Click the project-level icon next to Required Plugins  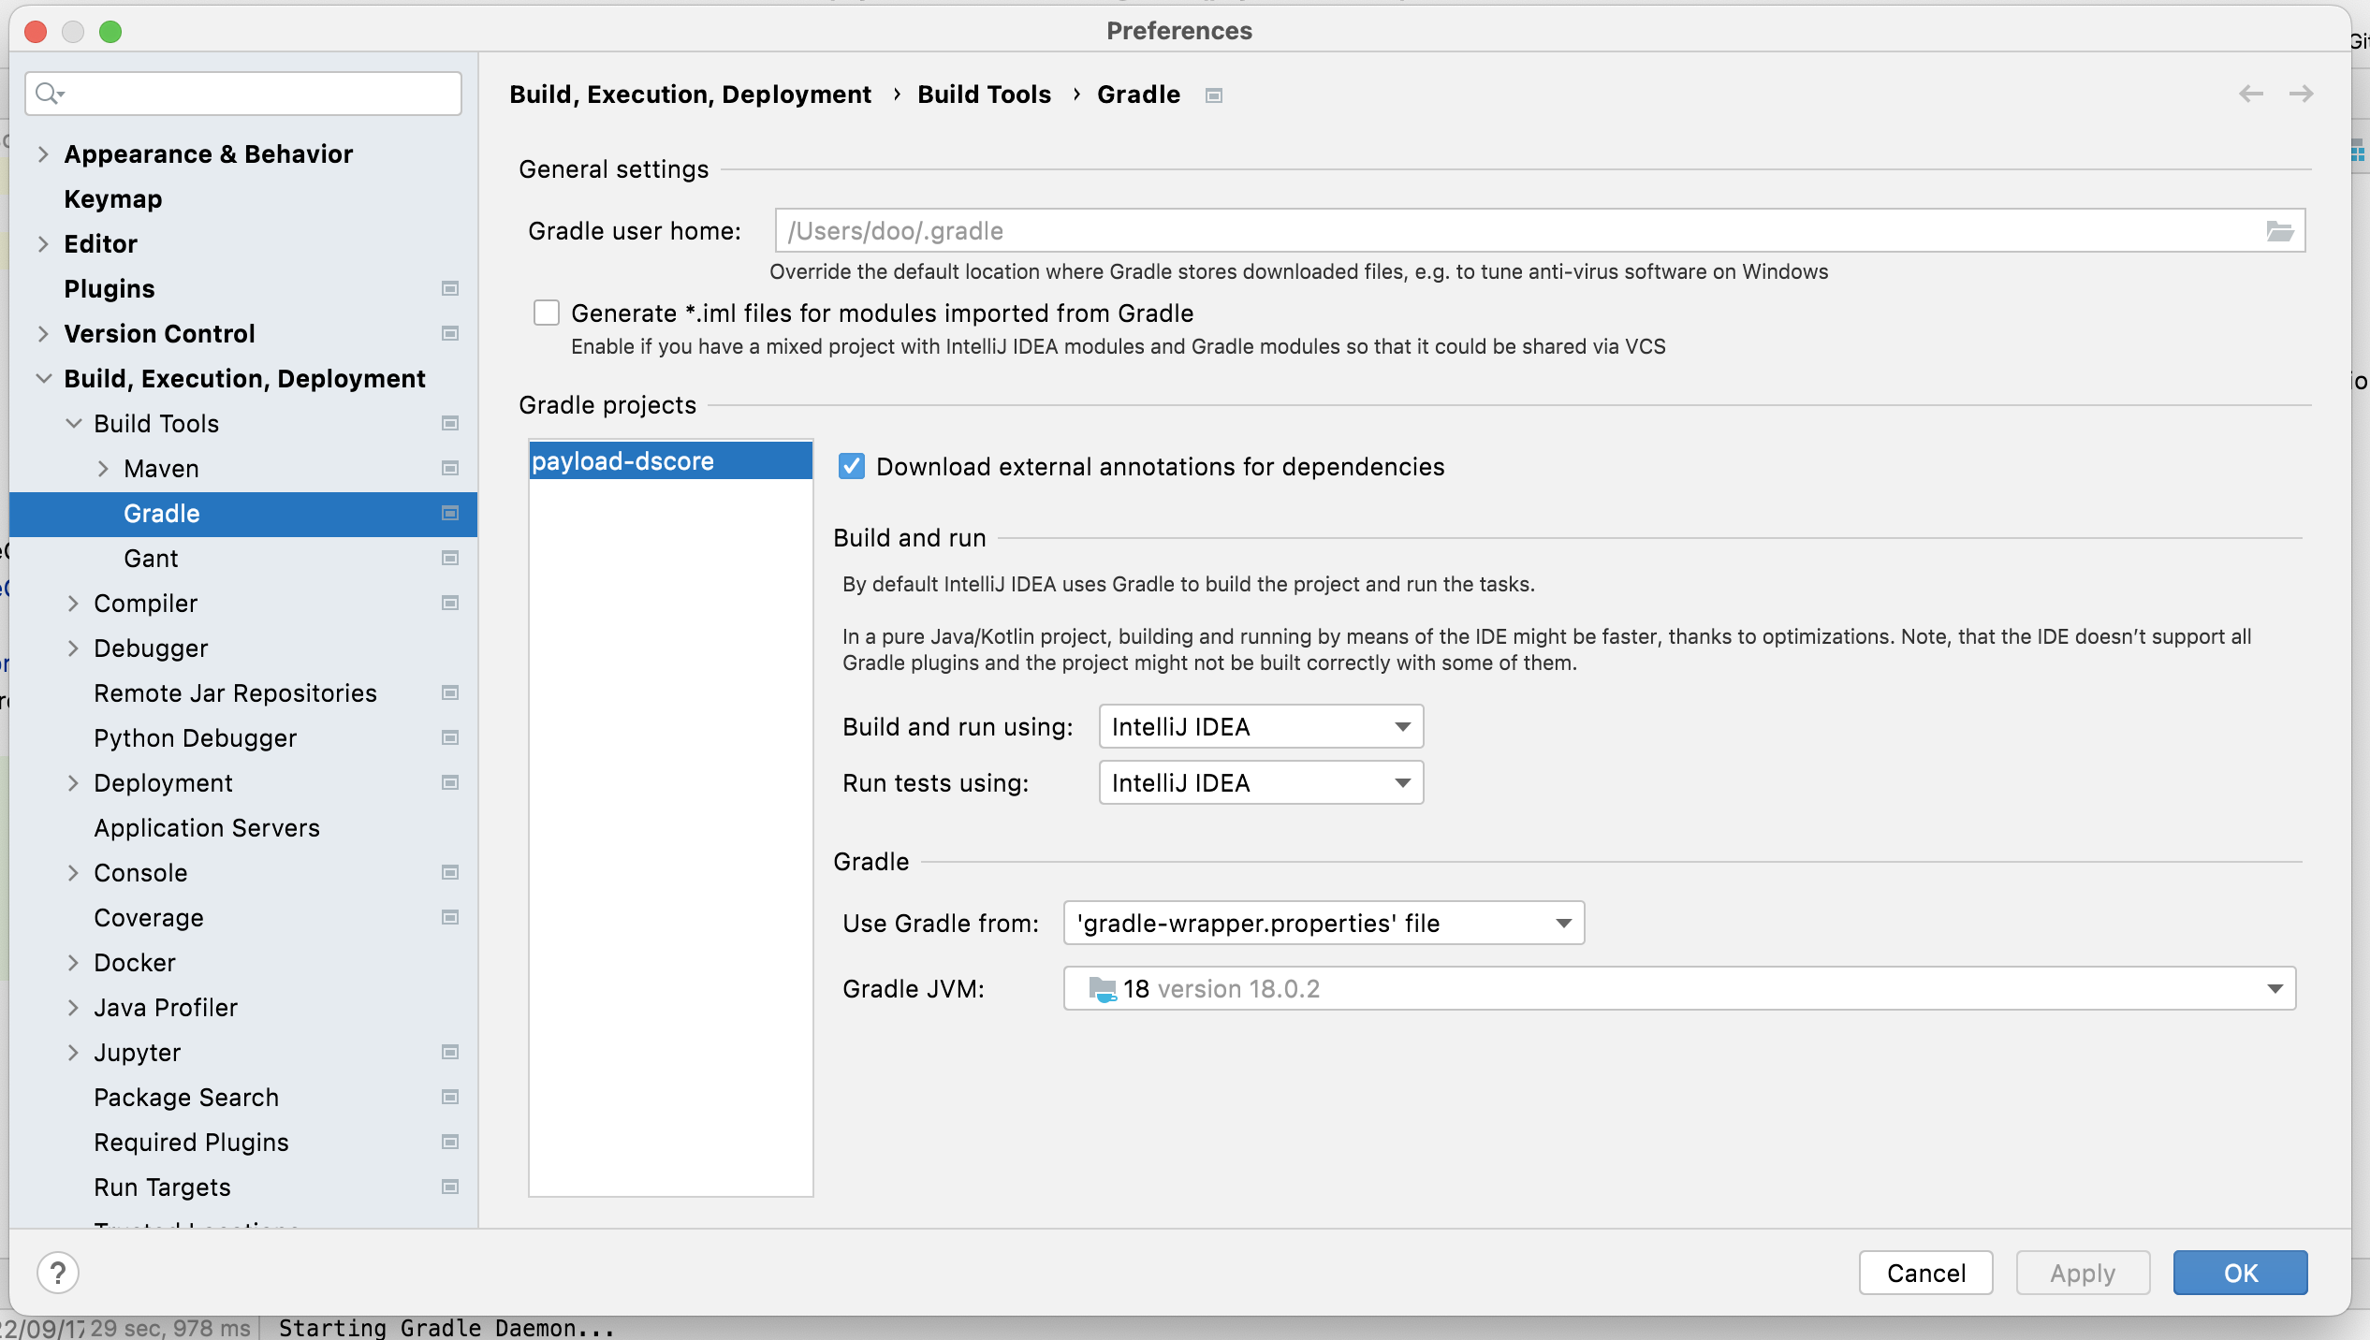[450, 1142]
